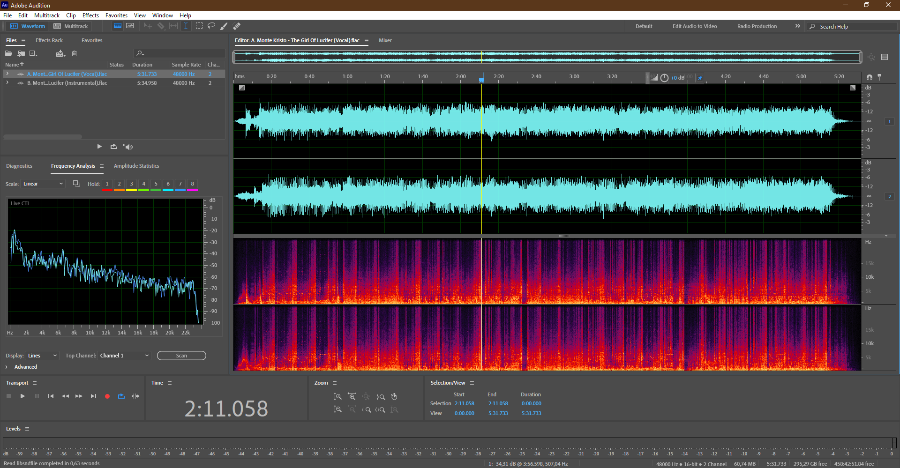
Task: Click Zoom to In Point icon
Action: click(367, 409)
